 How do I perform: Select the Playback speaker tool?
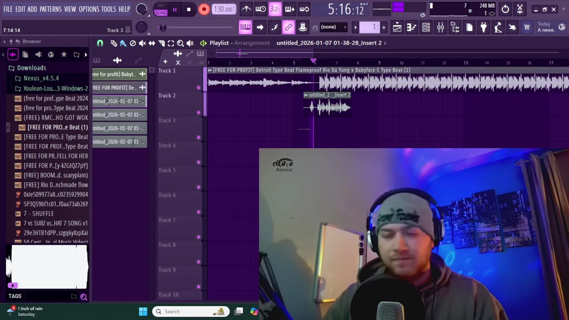[x=190, y=43]
